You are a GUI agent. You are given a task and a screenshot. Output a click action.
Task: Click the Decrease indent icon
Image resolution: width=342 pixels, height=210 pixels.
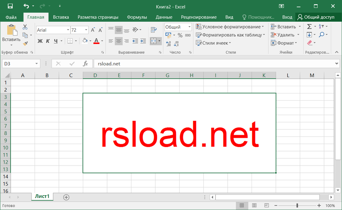[135, 41]
